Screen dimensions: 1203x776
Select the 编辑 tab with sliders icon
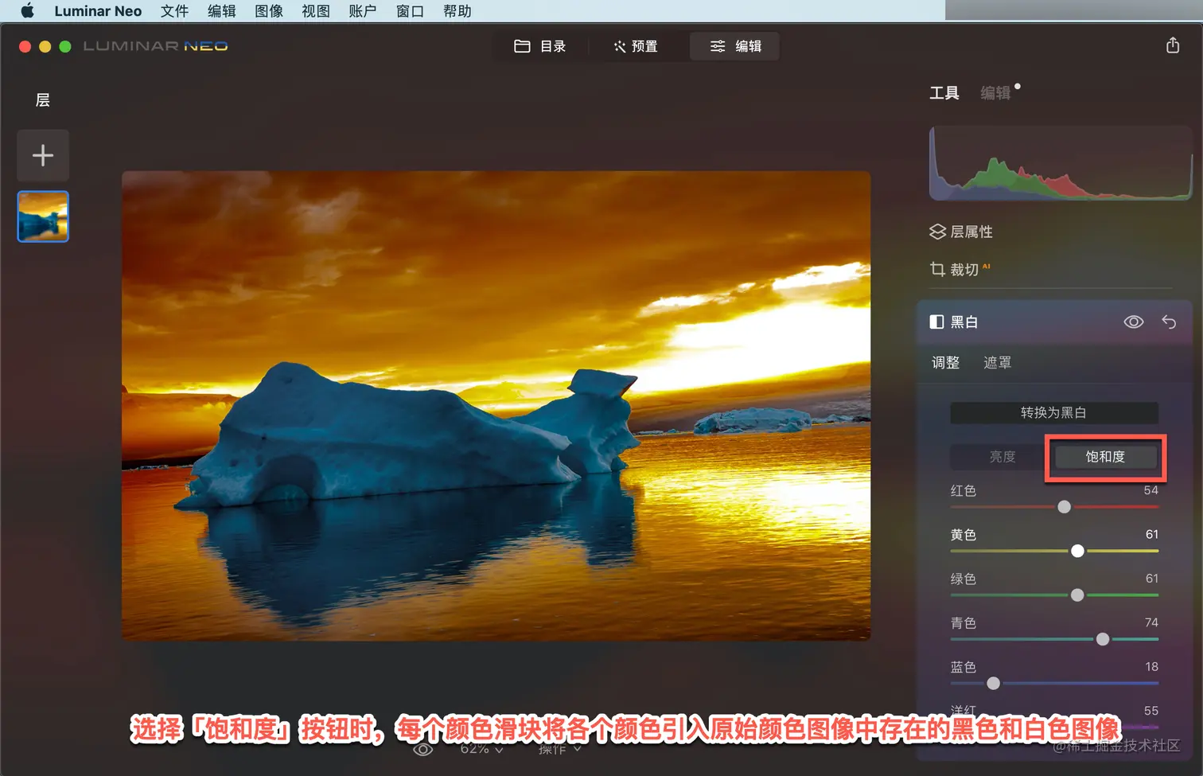[x=735, y=46]
